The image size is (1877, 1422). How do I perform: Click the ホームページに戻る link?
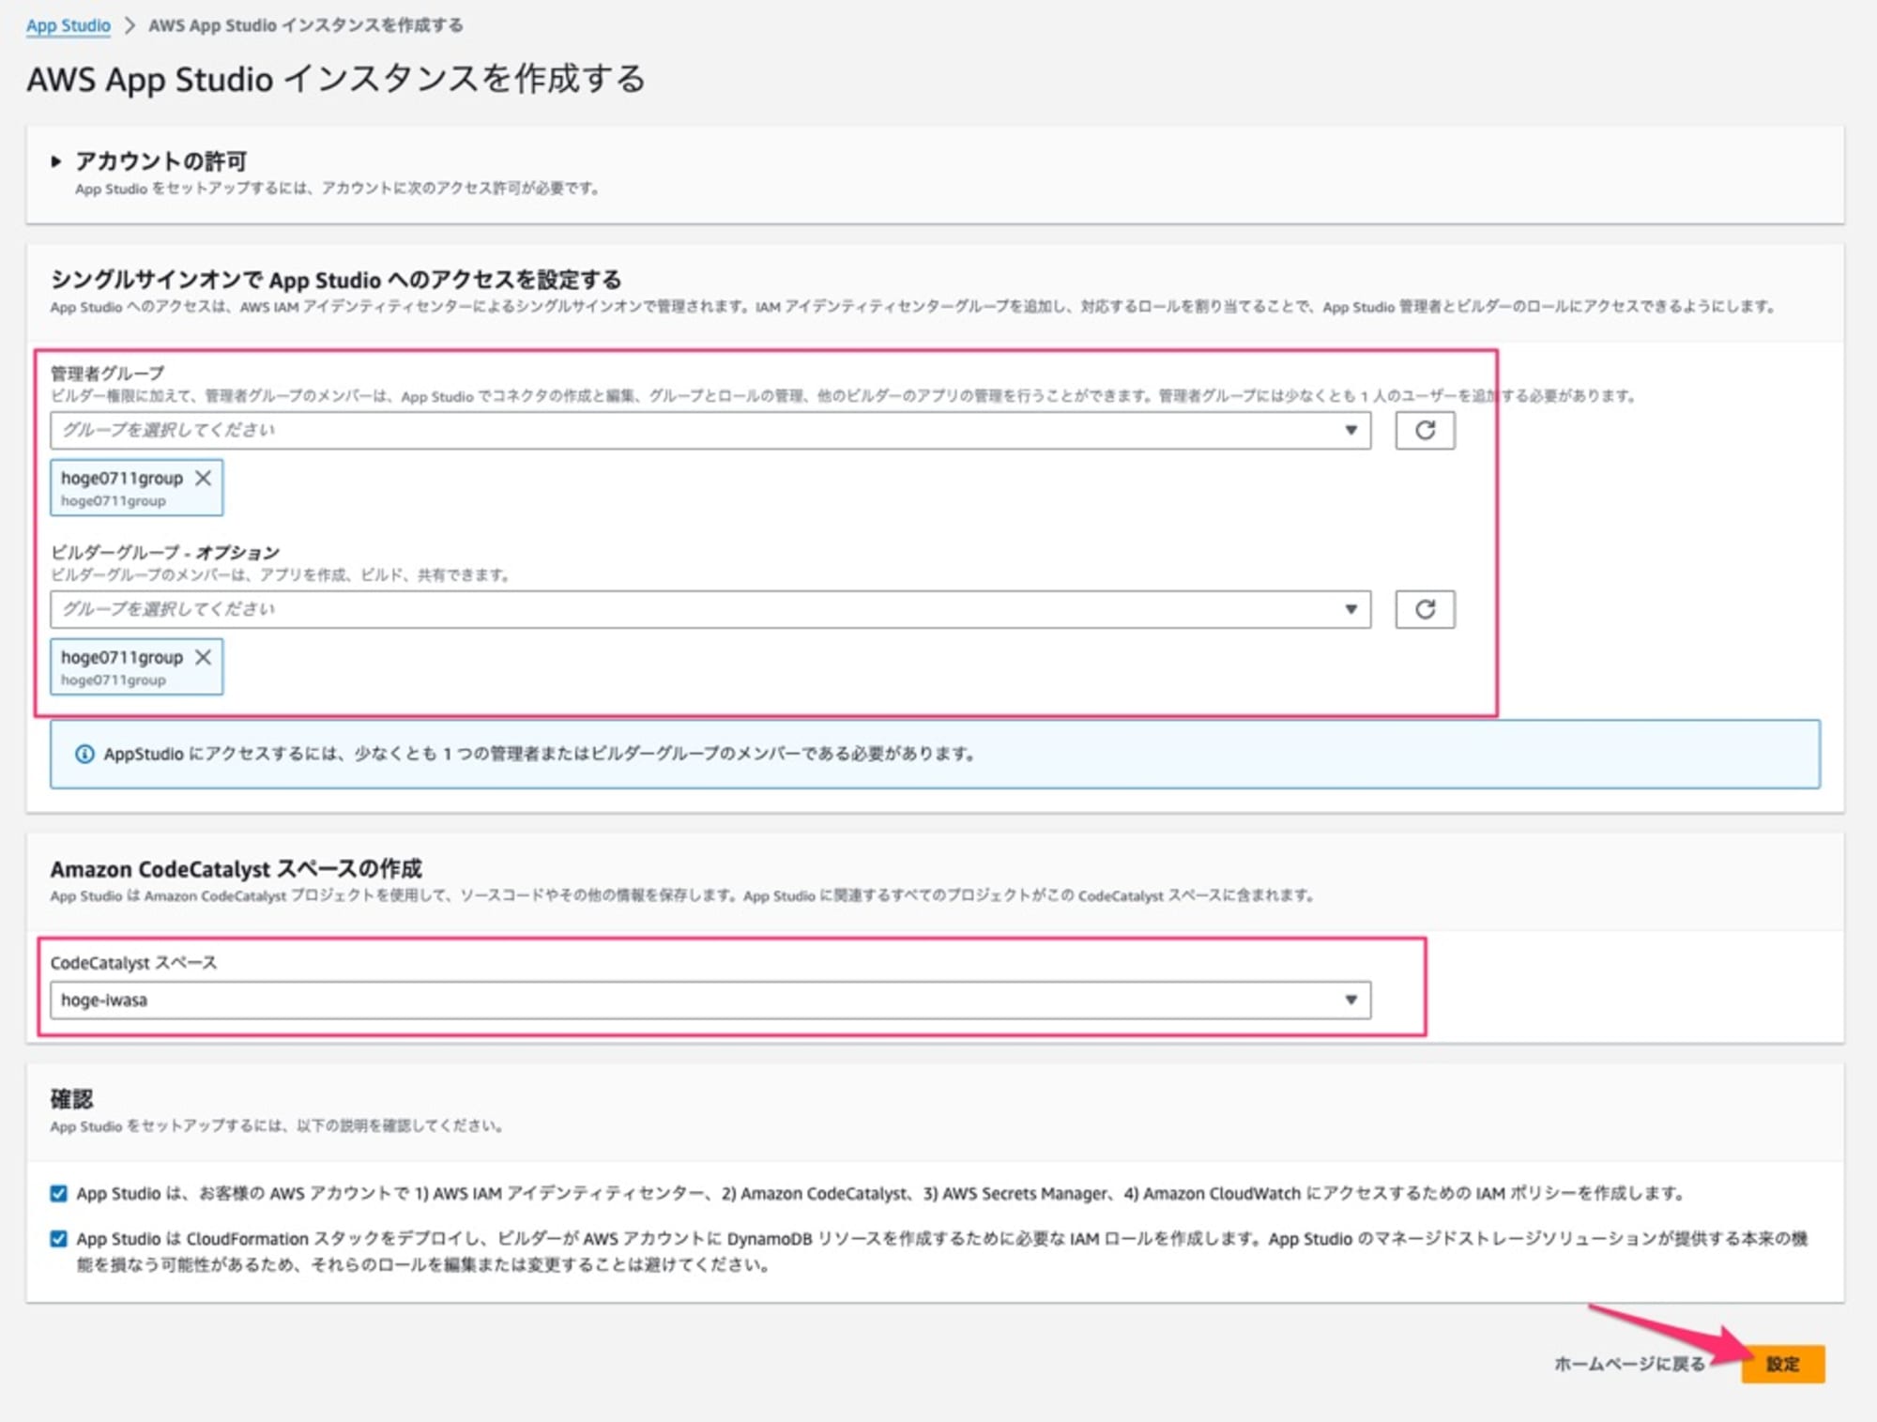(x=1629, y=1364)
